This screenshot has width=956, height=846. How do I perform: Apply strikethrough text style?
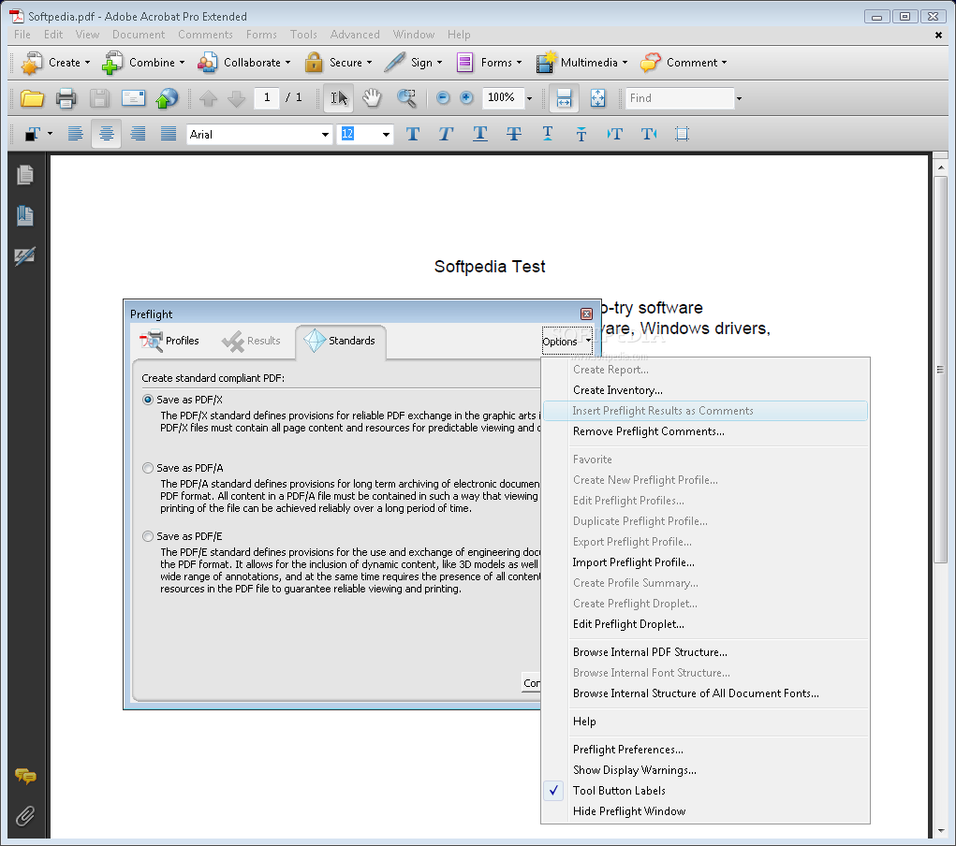pyautogui.click(x=514, y=134)
